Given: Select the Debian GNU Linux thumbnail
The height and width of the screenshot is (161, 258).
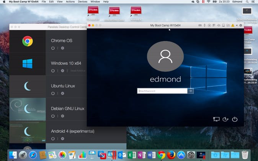Looking at the screenshot, I should [28, 109].
